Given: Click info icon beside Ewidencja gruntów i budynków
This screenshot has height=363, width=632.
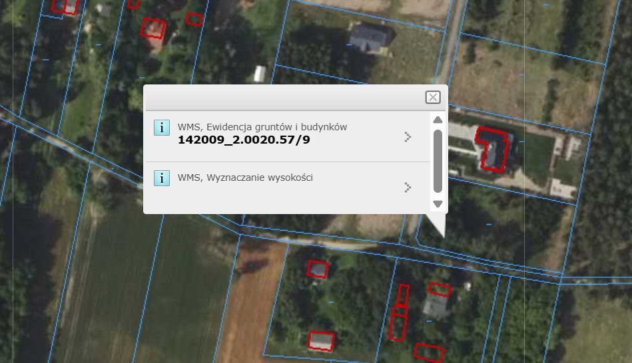Looking at the screenshot, I should 161,128.
